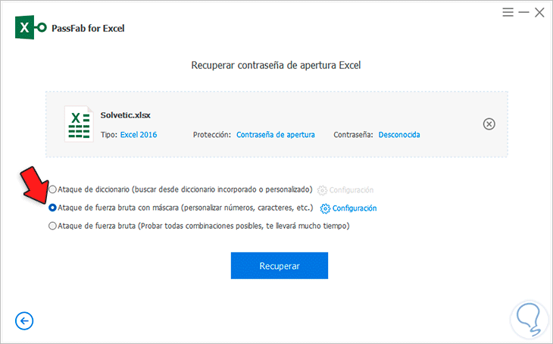
Task: Click the blue gear icon beside Configuración
Action: (x=325, y=208)
